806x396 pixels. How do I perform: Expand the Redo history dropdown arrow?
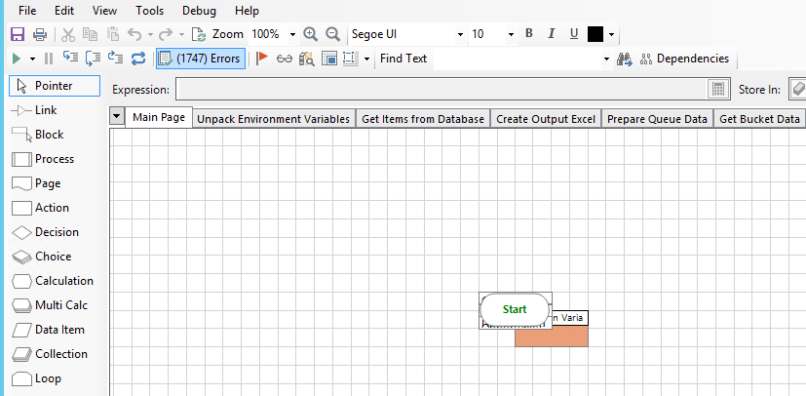pyautogui.click(x=181, y=34)
